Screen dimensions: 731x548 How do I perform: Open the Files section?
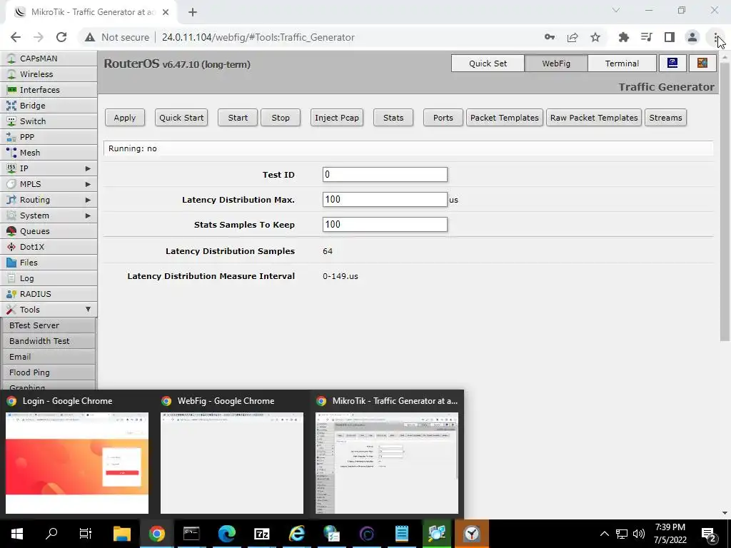49,263
